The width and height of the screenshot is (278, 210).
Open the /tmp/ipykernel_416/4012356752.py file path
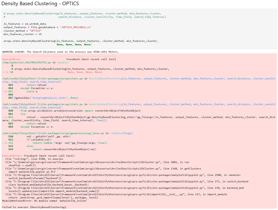(x=26, y=62)
